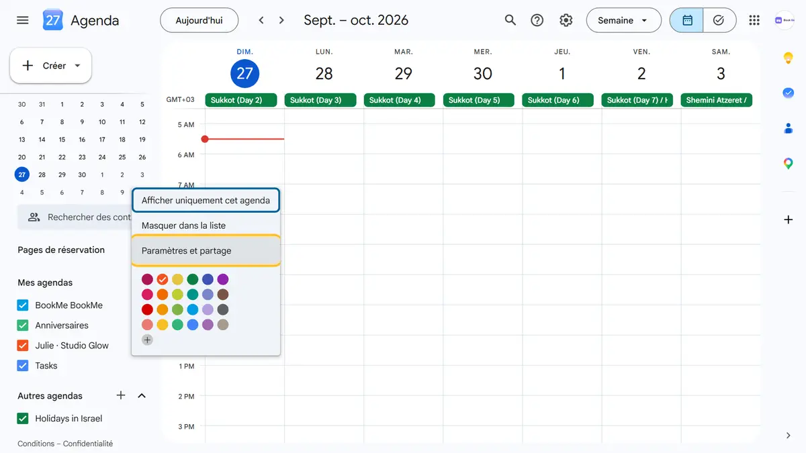
Task: Open the help question mark icon
Action: [x=537, y=20]
